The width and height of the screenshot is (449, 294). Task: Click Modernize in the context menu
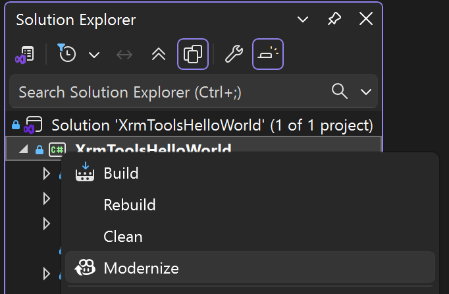coord(141,268)
